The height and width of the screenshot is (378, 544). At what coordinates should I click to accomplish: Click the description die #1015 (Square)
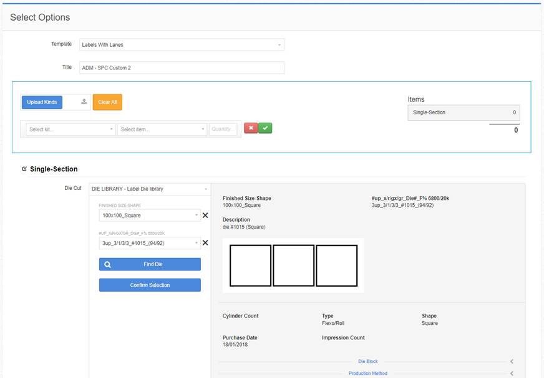(244, 227)
